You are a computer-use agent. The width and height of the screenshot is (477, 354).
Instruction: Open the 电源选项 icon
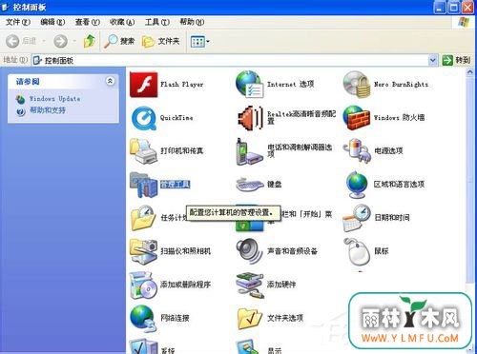357,151
